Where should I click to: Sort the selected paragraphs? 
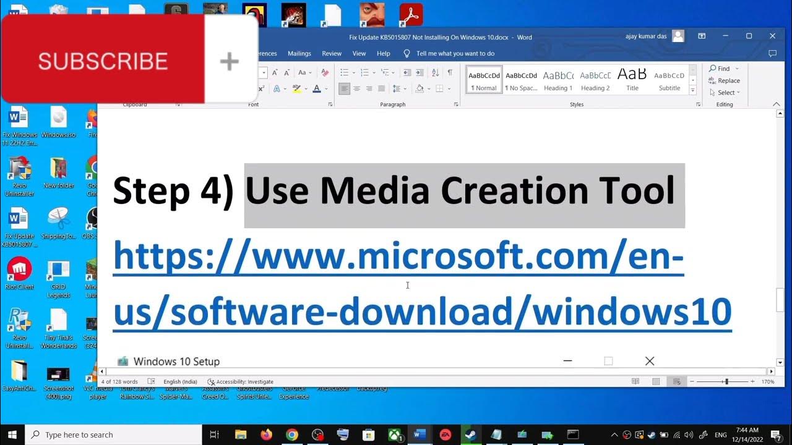pyautogui.click(x=435, y=73)
